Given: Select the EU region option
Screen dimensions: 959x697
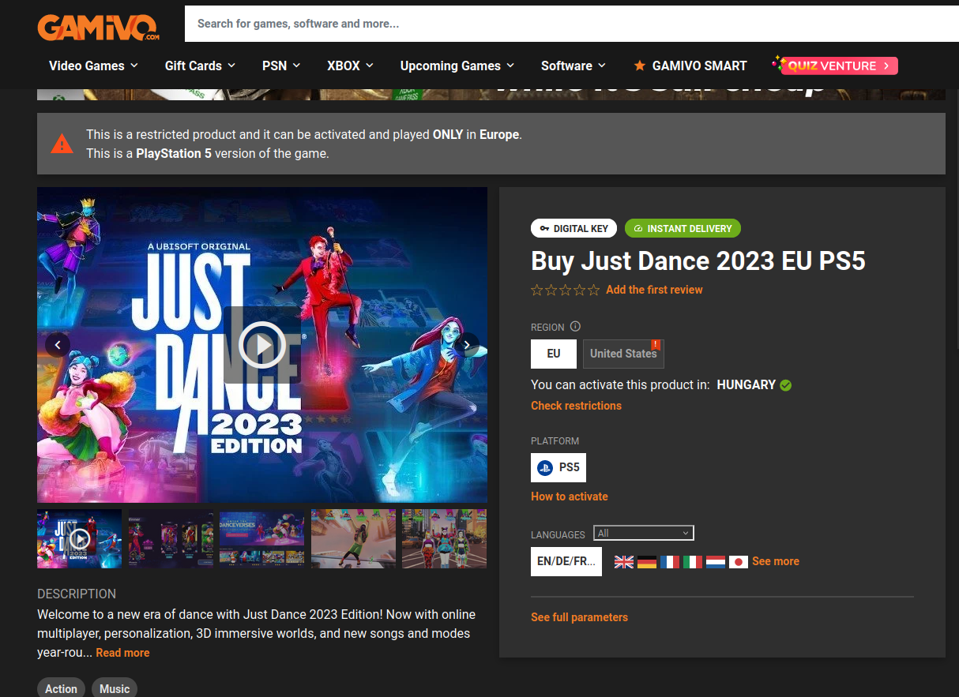Looking at the screenshot, I should 554,354.
